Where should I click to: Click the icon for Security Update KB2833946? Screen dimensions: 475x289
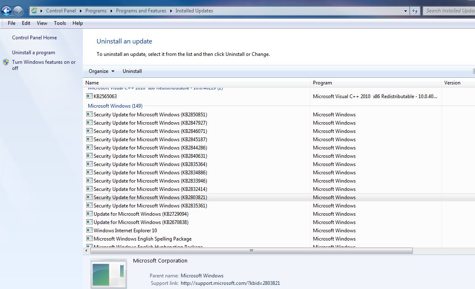point(90,181)
